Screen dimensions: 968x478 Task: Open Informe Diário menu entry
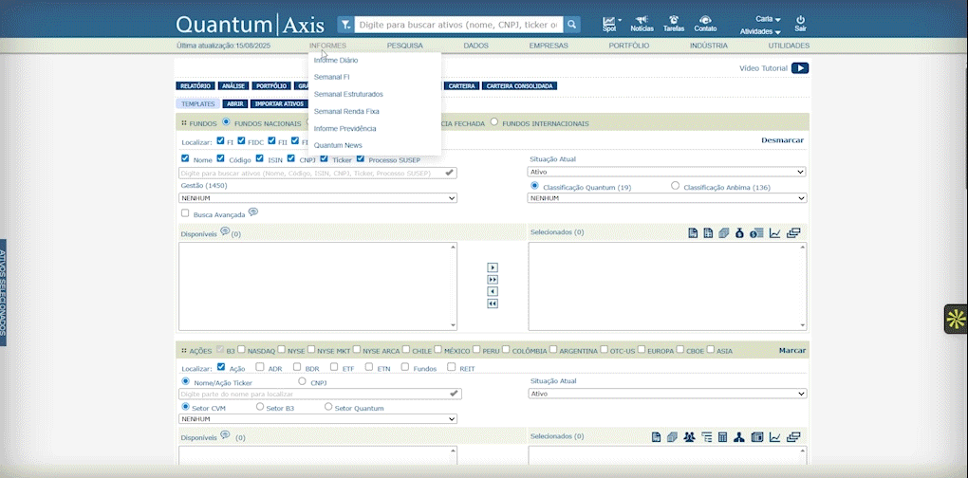(336, 61)
